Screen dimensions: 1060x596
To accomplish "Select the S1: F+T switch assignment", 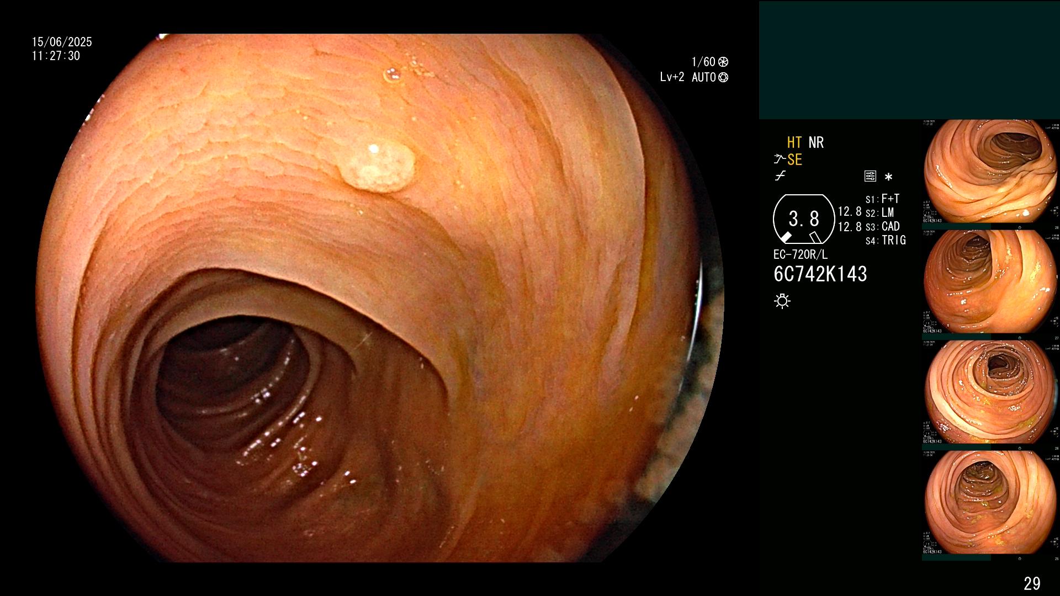I will tap(882, 199).
